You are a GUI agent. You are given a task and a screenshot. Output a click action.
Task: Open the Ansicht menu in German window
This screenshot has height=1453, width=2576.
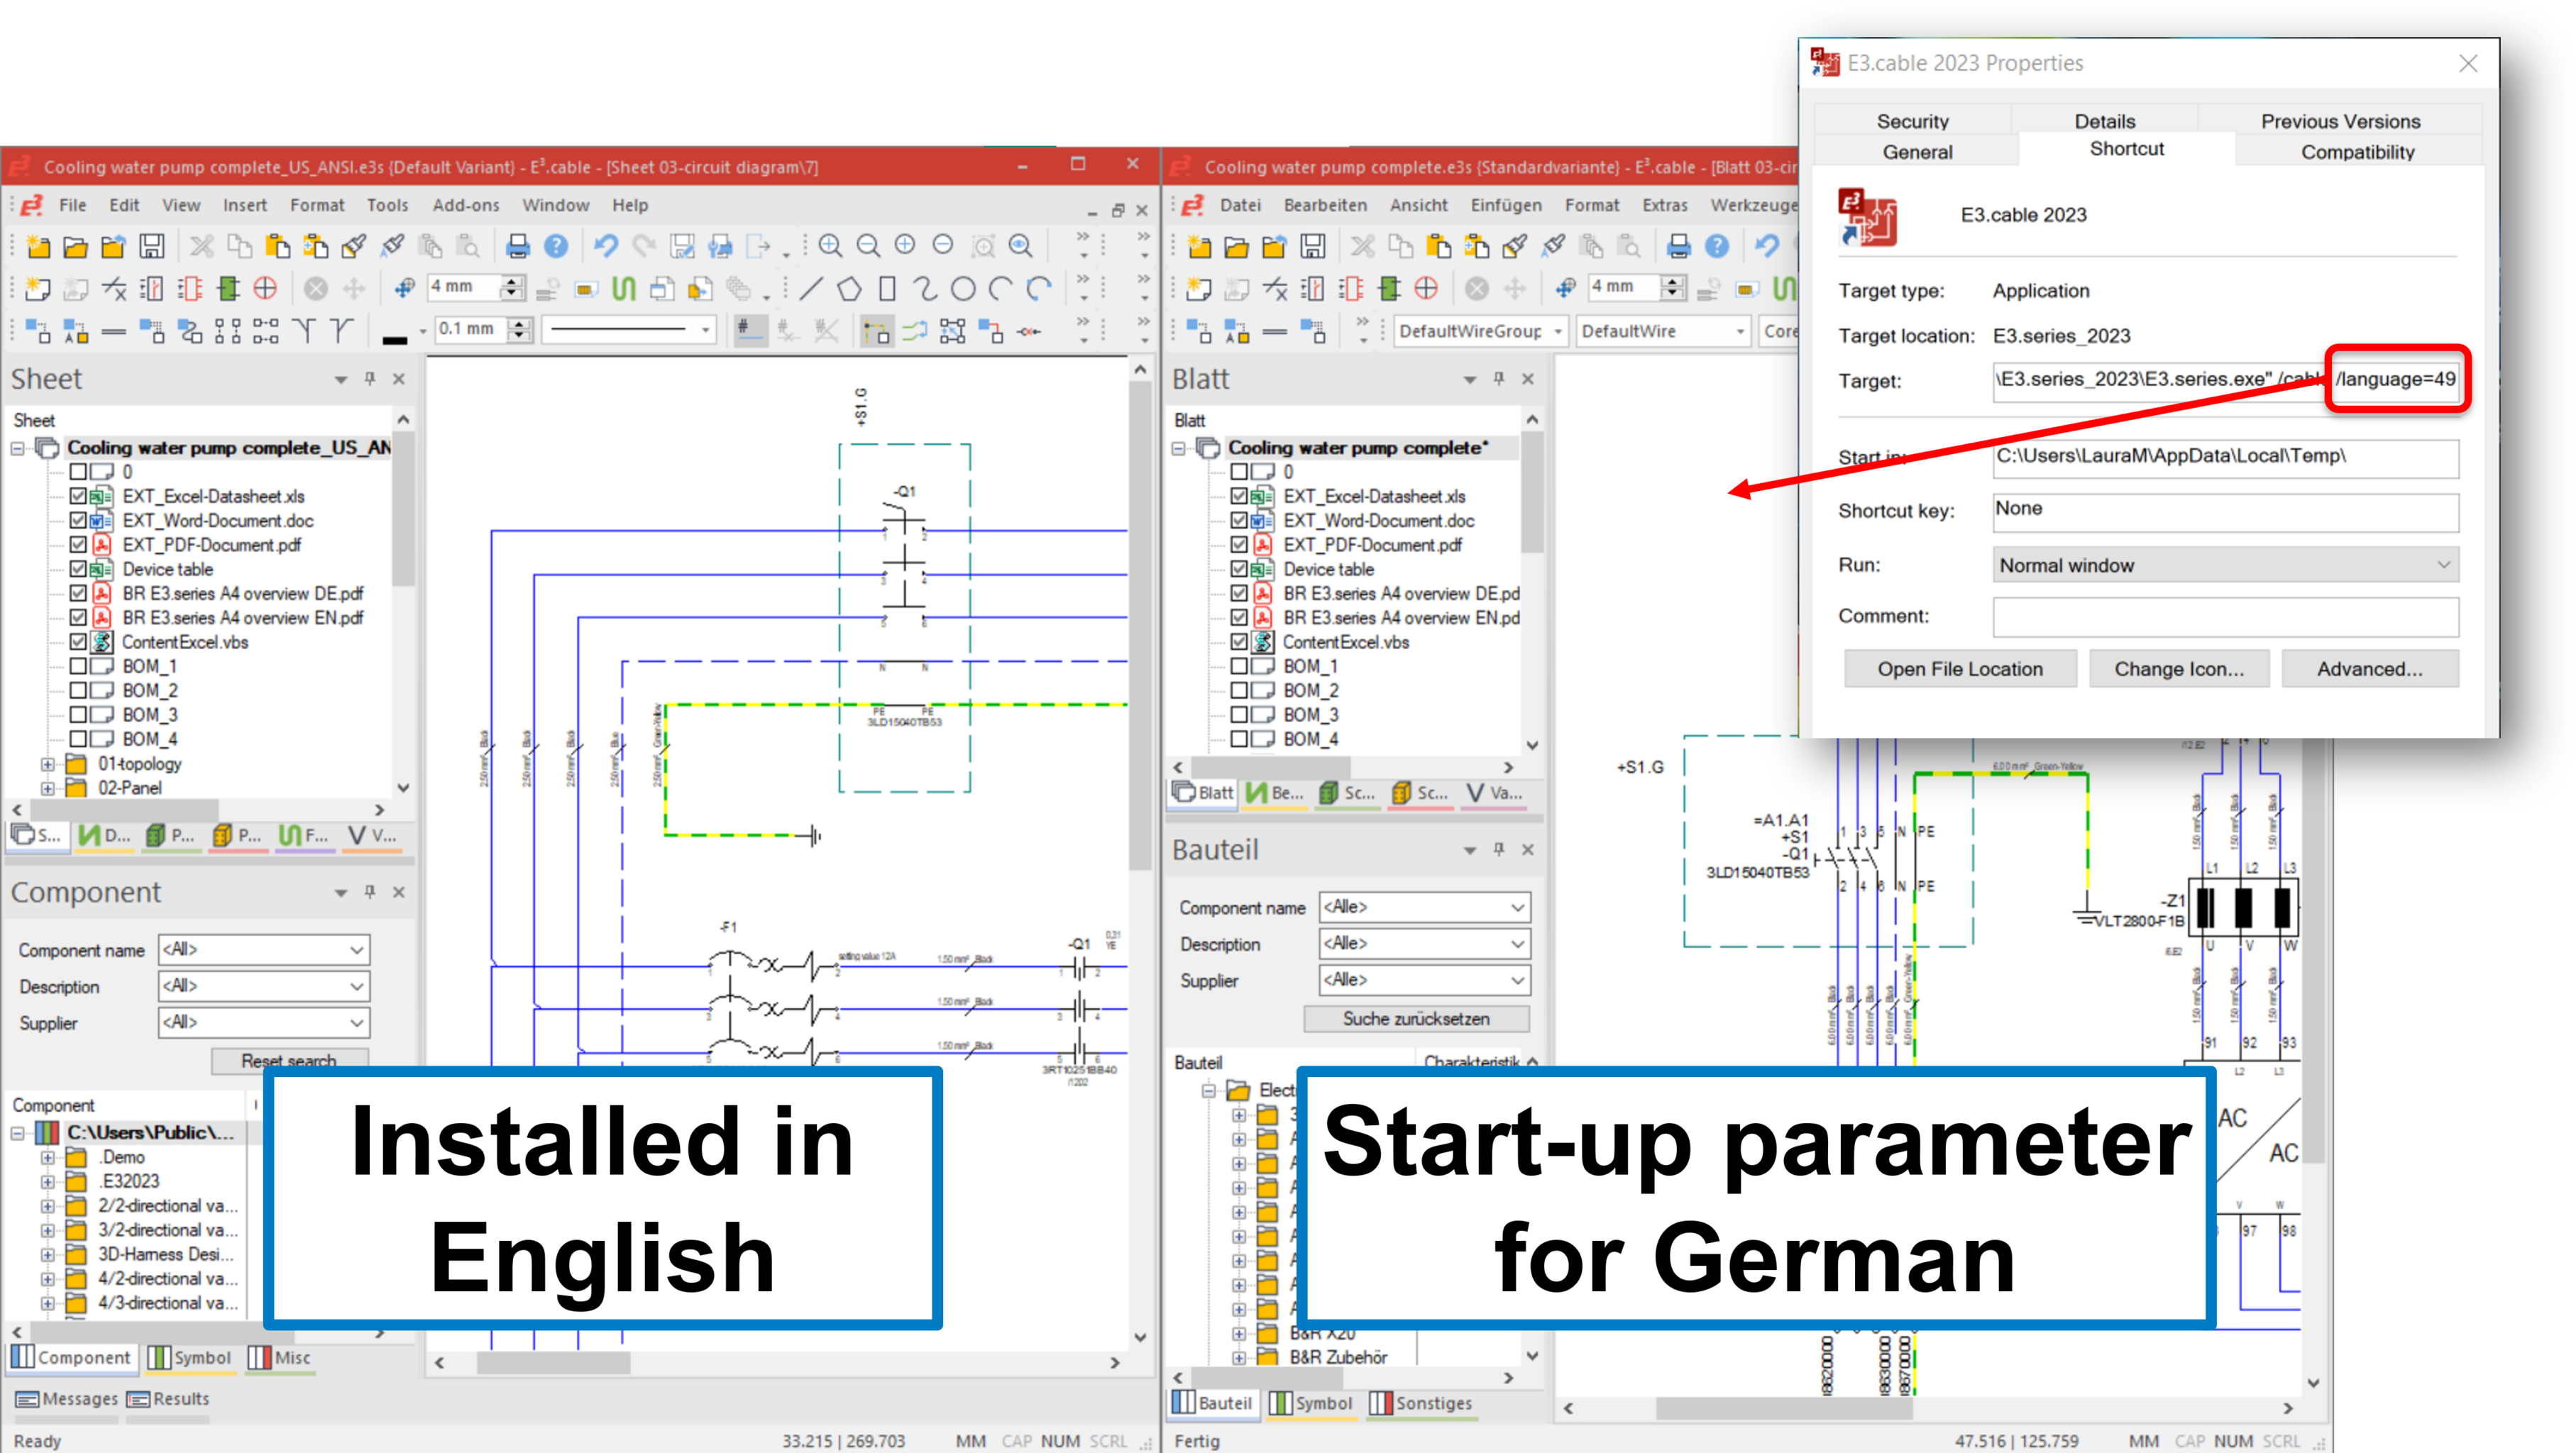click(1418, 205)
